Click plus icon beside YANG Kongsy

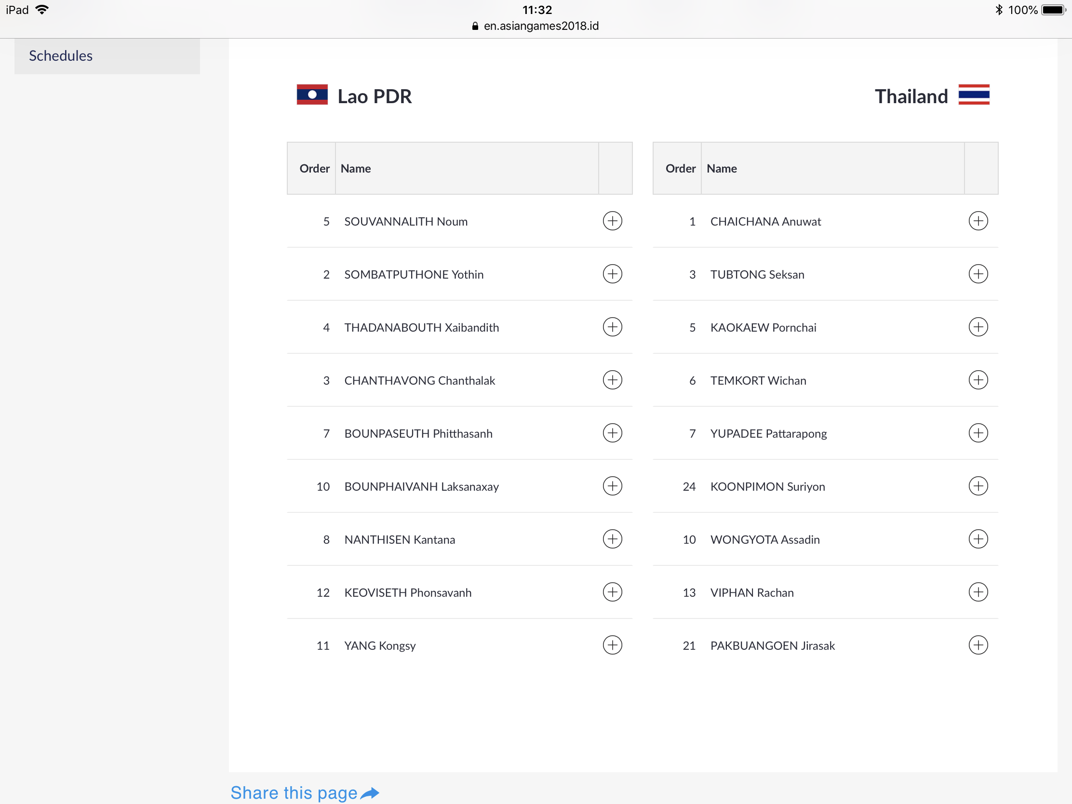click(613, 645)
